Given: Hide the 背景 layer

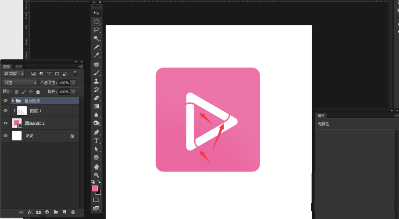Looking at the screenshot, I should [x=5, y=136].
